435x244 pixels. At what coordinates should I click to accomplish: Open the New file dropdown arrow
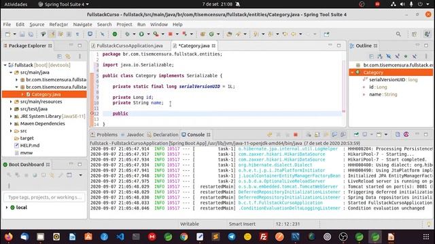(x=14, y=35)
